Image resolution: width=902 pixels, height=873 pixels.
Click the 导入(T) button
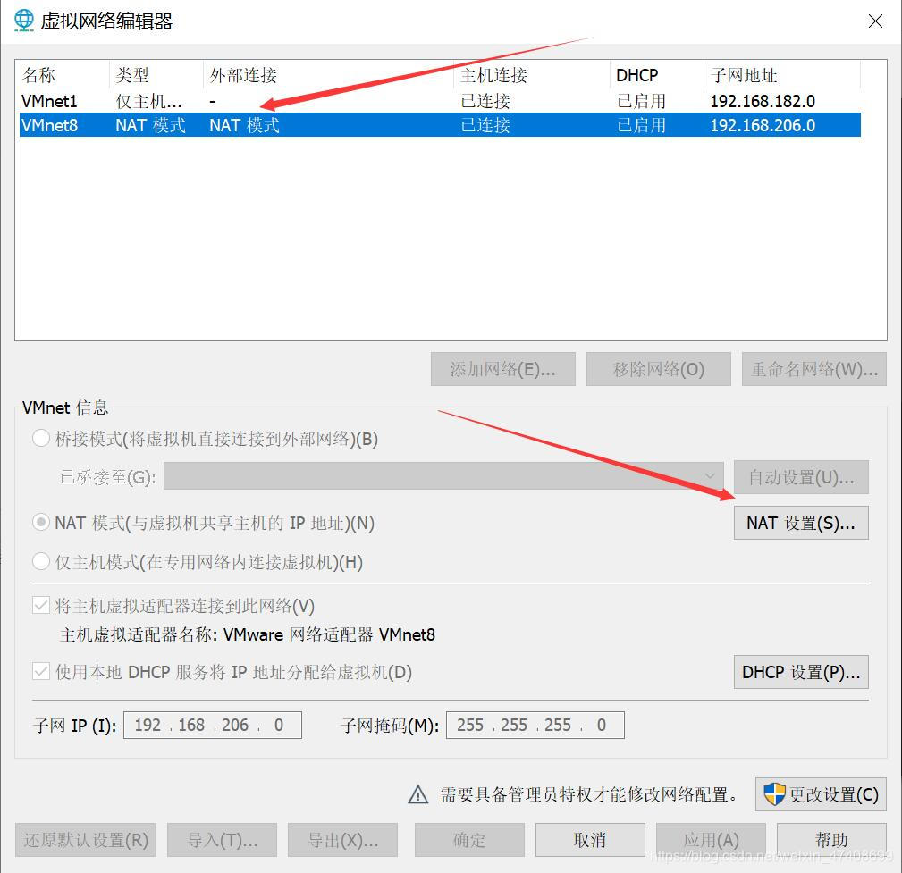(222, 840)
